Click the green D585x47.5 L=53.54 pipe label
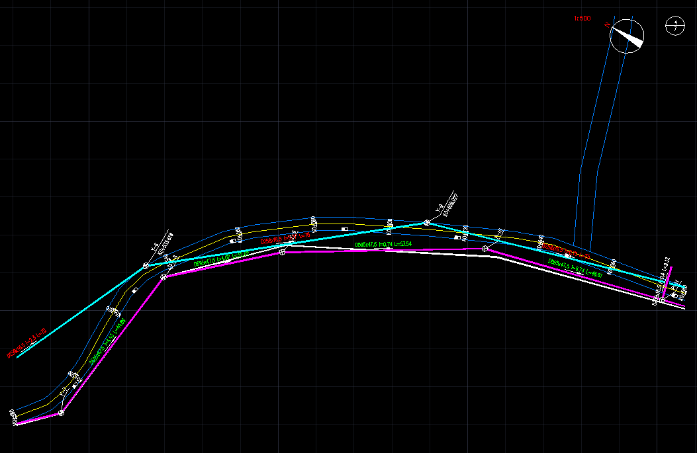 (383, 245)
